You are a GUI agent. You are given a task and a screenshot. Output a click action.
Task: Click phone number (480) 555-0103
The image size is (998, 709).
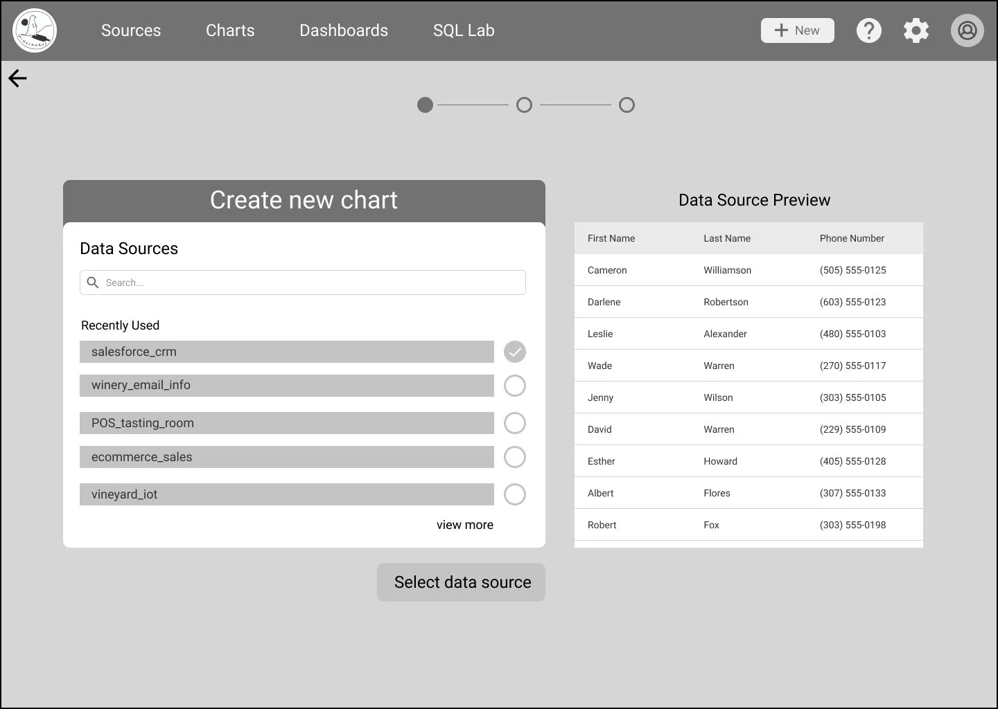coord(852,334)
